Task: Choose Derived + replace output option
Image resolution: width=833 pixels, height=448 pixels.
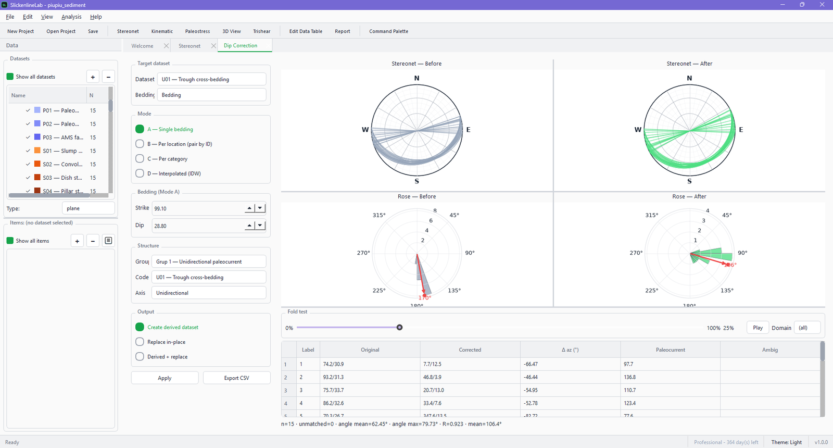Action: point(140,357)
